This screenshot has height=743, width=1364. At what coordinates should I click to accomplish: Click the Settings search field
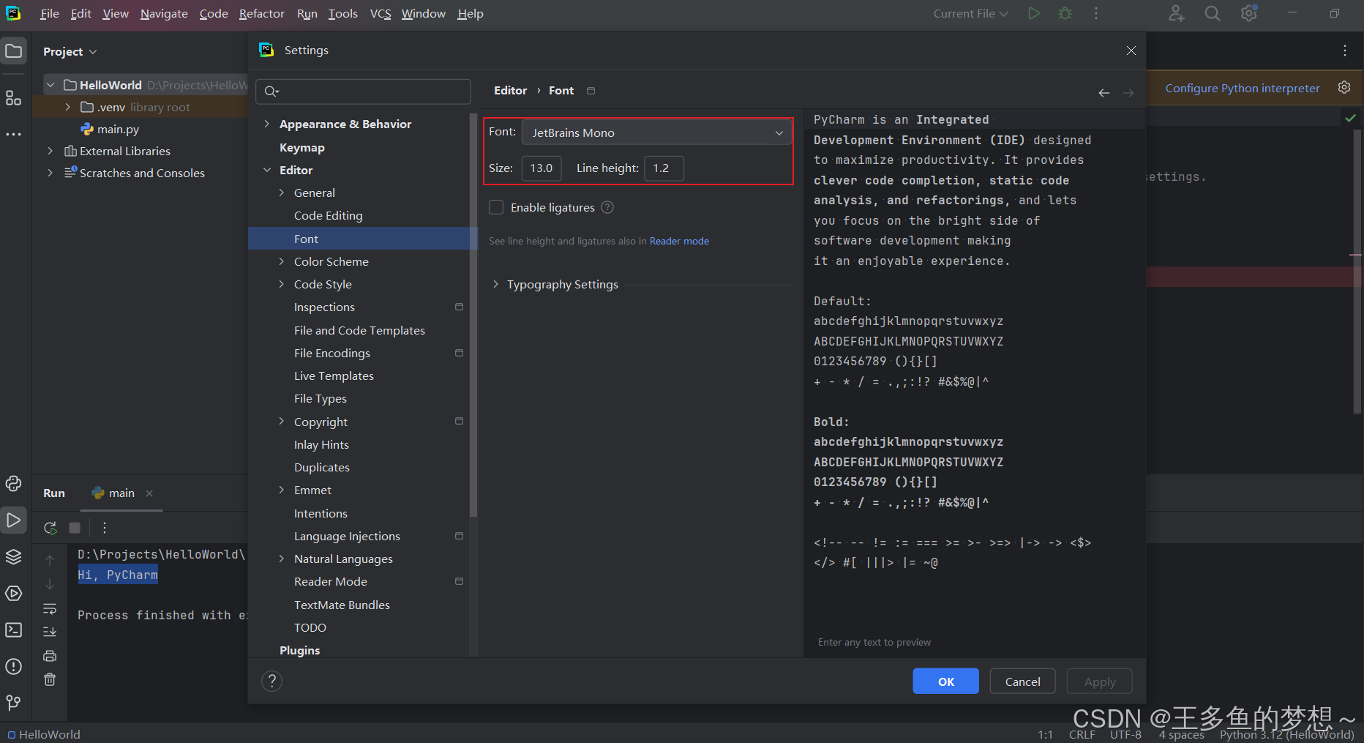click(363, 92)
